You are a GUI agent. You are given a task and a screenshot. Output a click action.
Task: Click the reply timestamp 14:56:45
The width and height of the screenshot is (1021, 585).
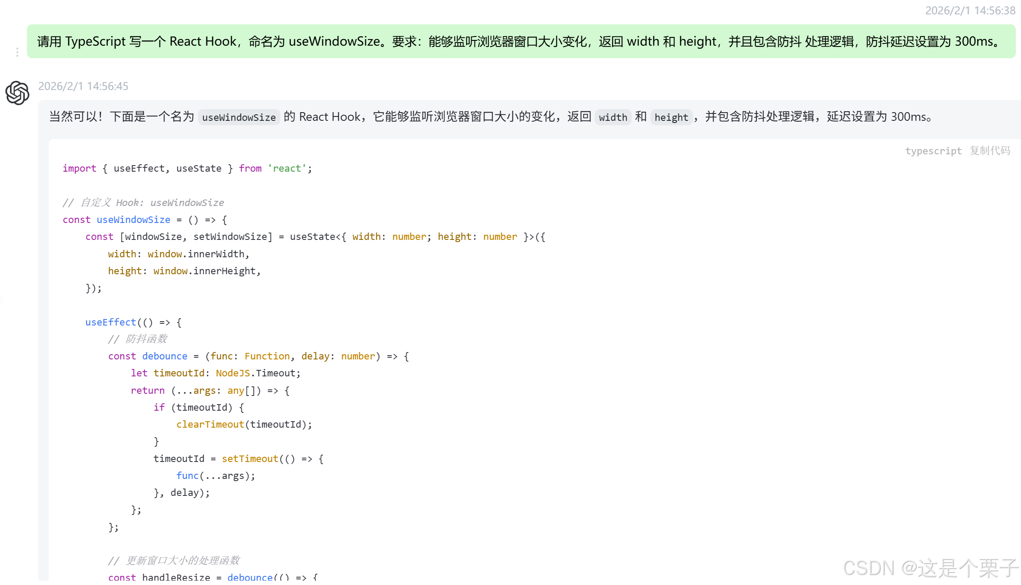[x=83, y=86]
